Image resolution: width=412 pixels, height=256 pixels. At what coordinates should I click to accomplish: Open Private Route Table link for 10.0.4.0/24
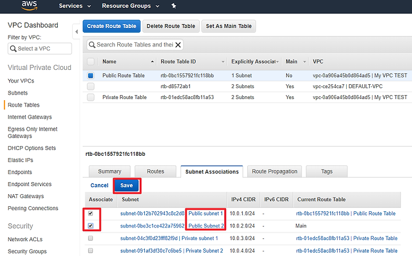point(347,250)
